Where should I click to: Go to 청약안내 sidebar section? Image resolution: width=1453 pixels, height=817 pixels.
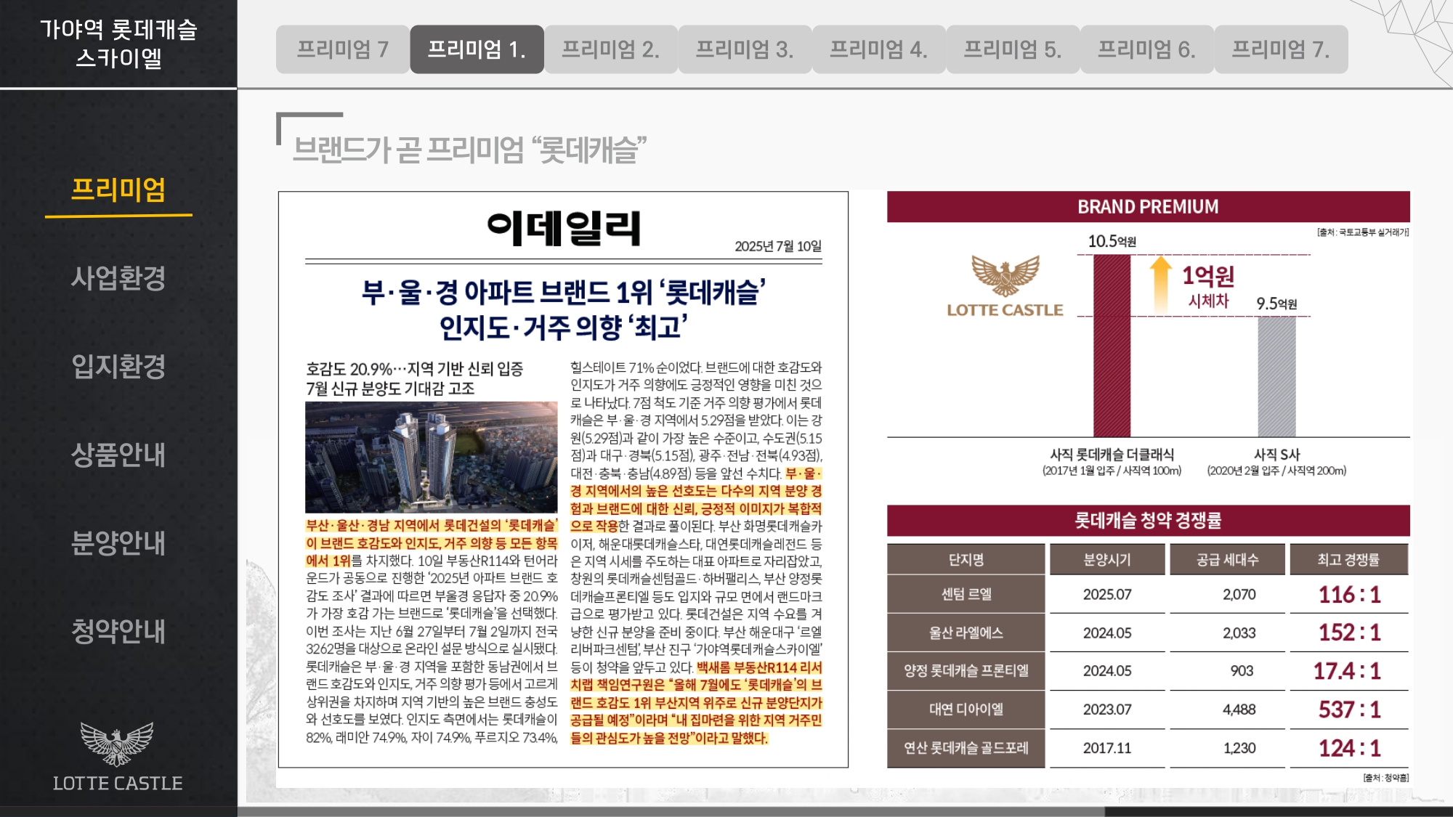click(118, 630)
